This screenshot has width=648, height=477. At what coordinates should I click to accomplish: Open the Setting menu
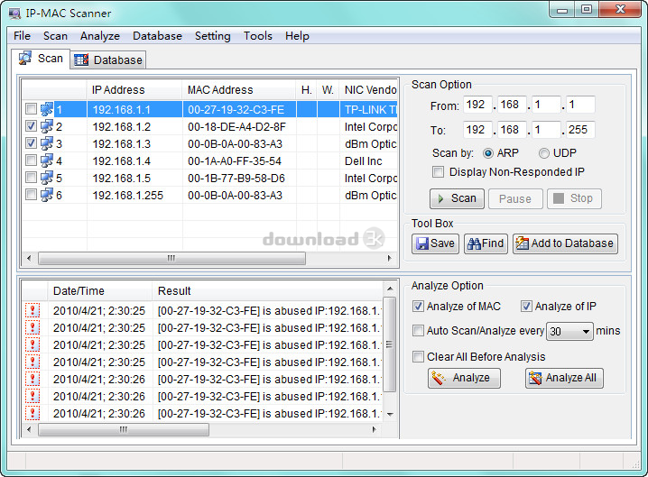[x=213, y=36]
